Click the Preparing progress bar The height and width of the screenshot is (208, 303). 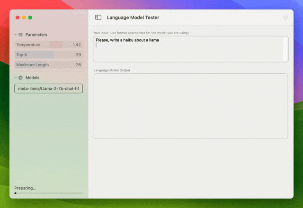[48, 193]
